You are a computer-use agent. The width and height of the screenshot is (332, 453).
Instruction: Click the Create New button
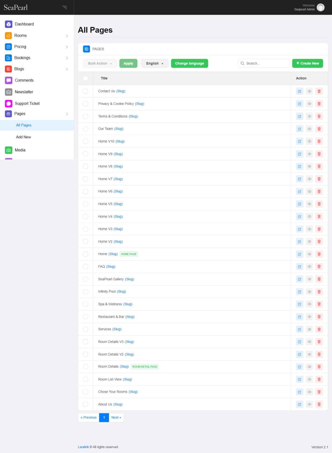coord(307,63)
